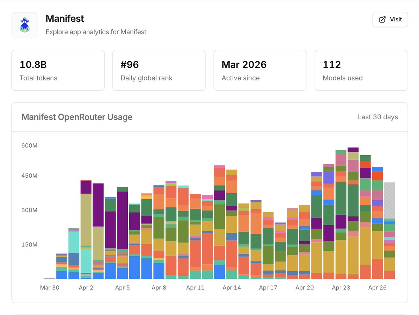The width and height of the screenshot is (419, 315).
Task: Click the Mar 2026 Active since card
Action: tap(260, 70)
